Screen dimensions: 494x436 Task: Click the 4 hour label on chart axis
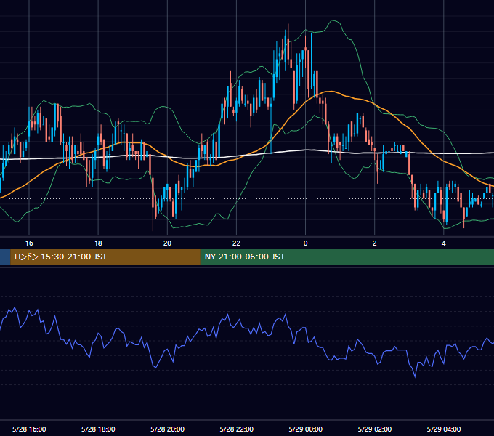point(444,243)
